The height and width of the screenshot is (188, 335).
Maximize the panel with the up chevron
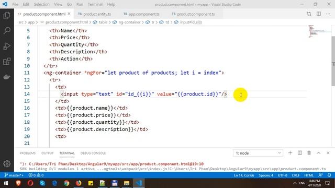point(319,153)
